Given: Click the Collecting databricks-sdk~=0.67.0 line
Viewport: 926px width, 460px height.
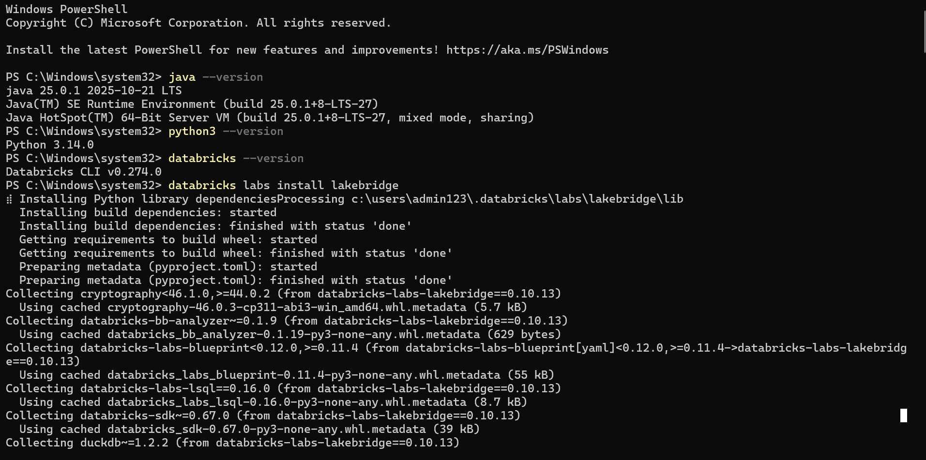Looking at the screenshot, I should (263, 416).
